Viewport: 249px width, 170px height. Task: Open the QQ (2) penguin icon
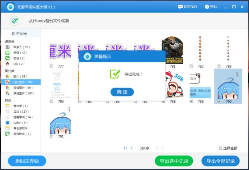(x=8, y=64)
